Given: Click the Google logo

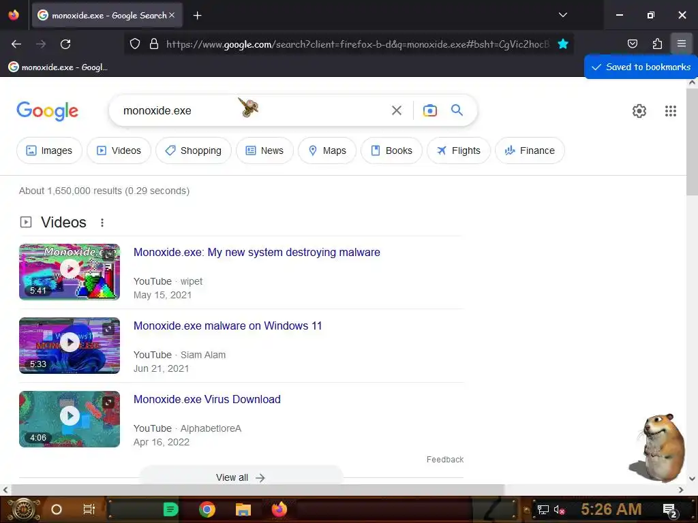Looking at the screenshot, I should tap(47, 111).
